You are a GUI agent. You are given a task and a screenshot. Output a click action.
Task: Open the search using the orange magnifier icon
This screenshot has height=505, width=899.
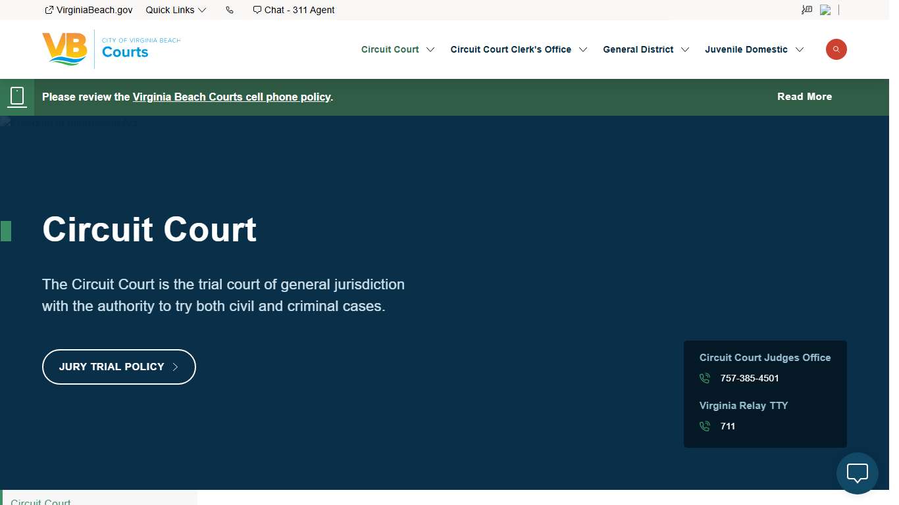click(x=836, y=49)
